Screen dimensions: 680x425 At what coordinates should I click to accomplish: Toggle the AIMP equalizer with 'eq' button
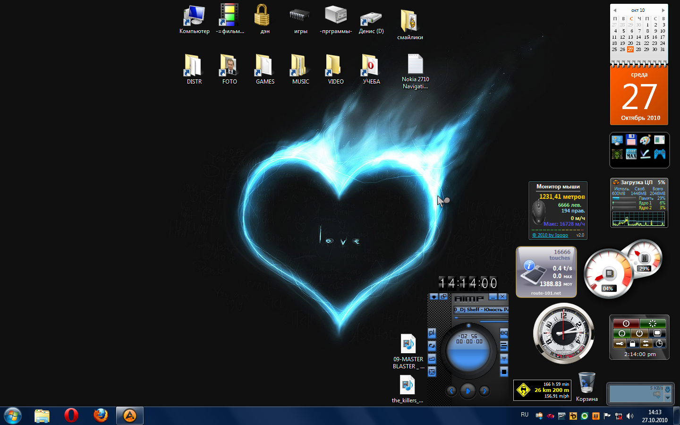[x=504, y=333]
